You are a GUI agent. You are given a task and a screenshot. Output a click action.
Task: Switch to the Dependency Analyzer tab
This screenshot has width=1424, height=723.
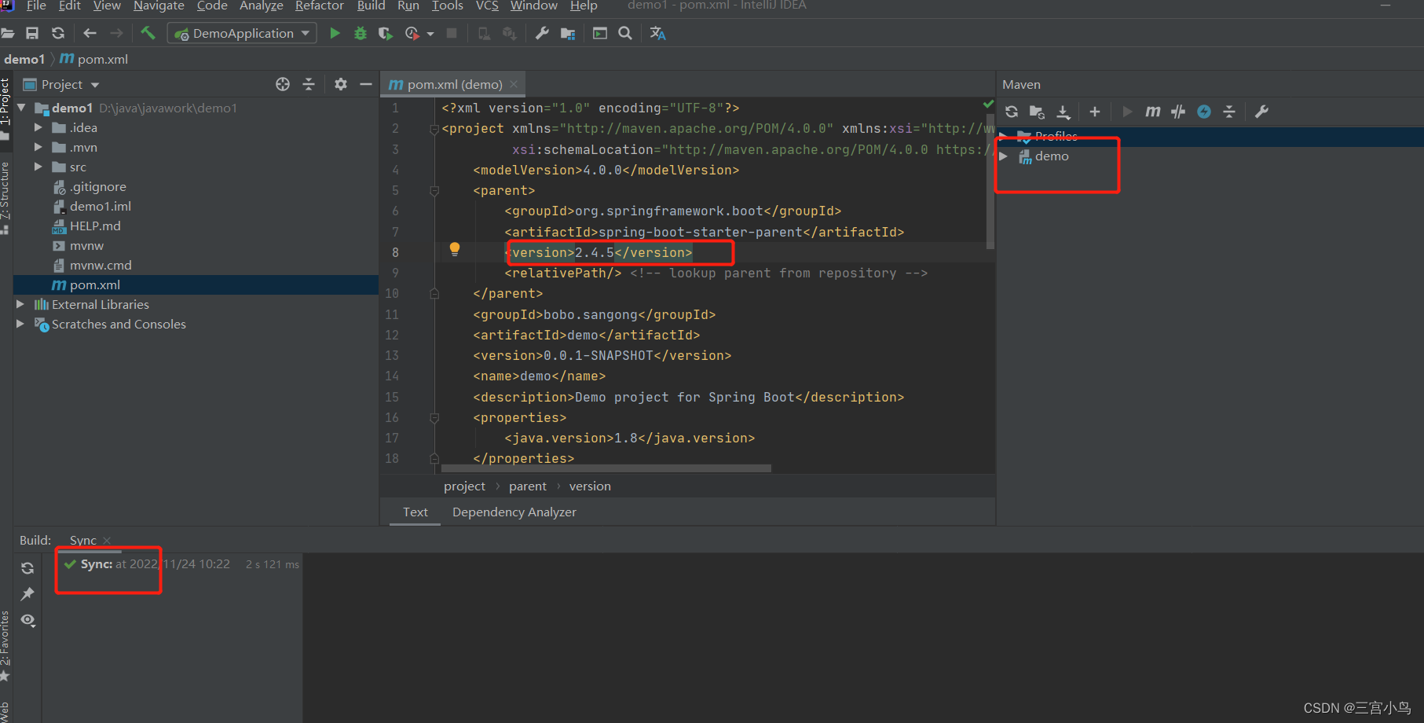click(514, 512)
